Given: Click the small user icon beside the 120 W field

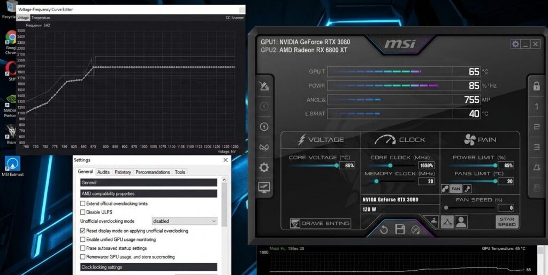Looking at the screenshot, I should [x=433, y=220].
